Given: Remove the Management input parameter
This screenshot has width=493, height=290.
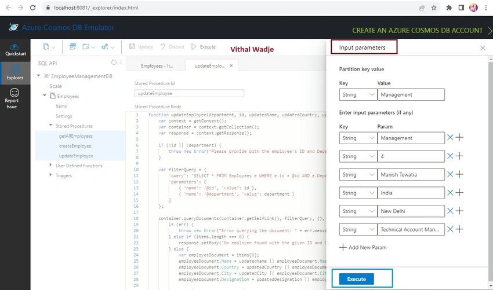Looking at the screenshot, I should click(450, 137).
